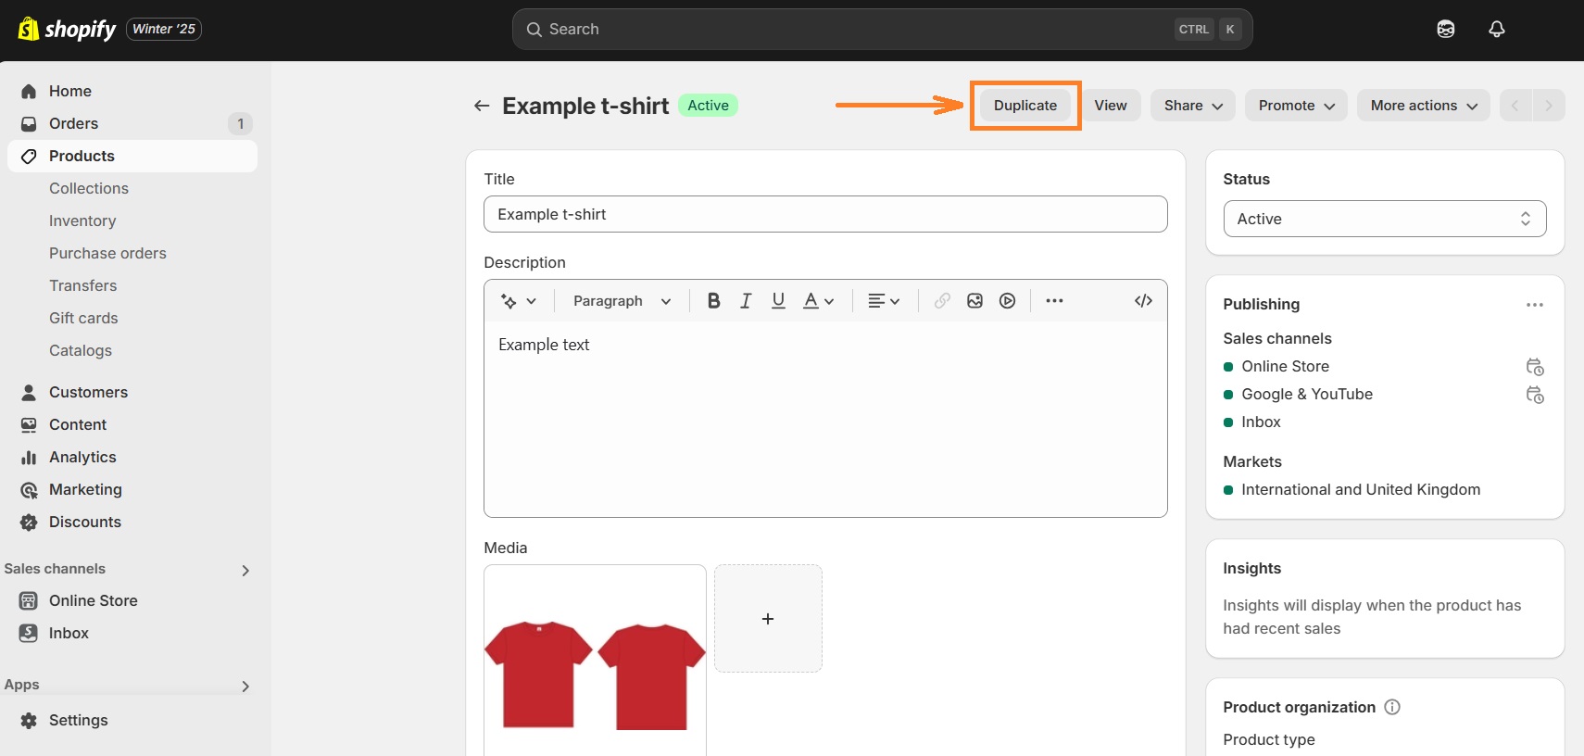The height and width of the screenshot is (756, 1584).
Task: Expand the Apps section chevron
Action: pyautogui.click(x=245, y=686)
